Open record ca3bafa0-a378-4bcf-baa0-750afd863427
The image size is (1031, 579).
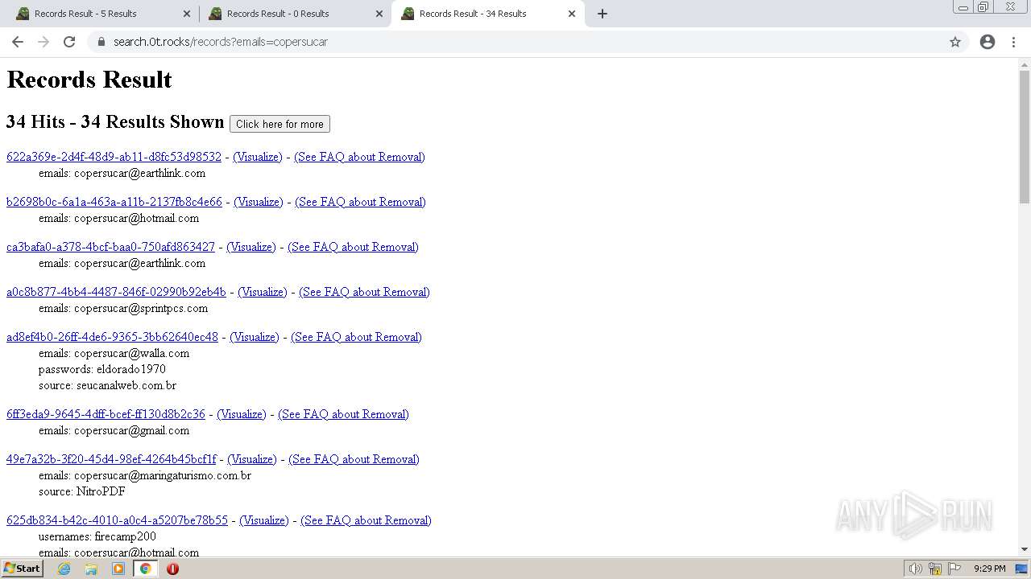tap(110, 247)
